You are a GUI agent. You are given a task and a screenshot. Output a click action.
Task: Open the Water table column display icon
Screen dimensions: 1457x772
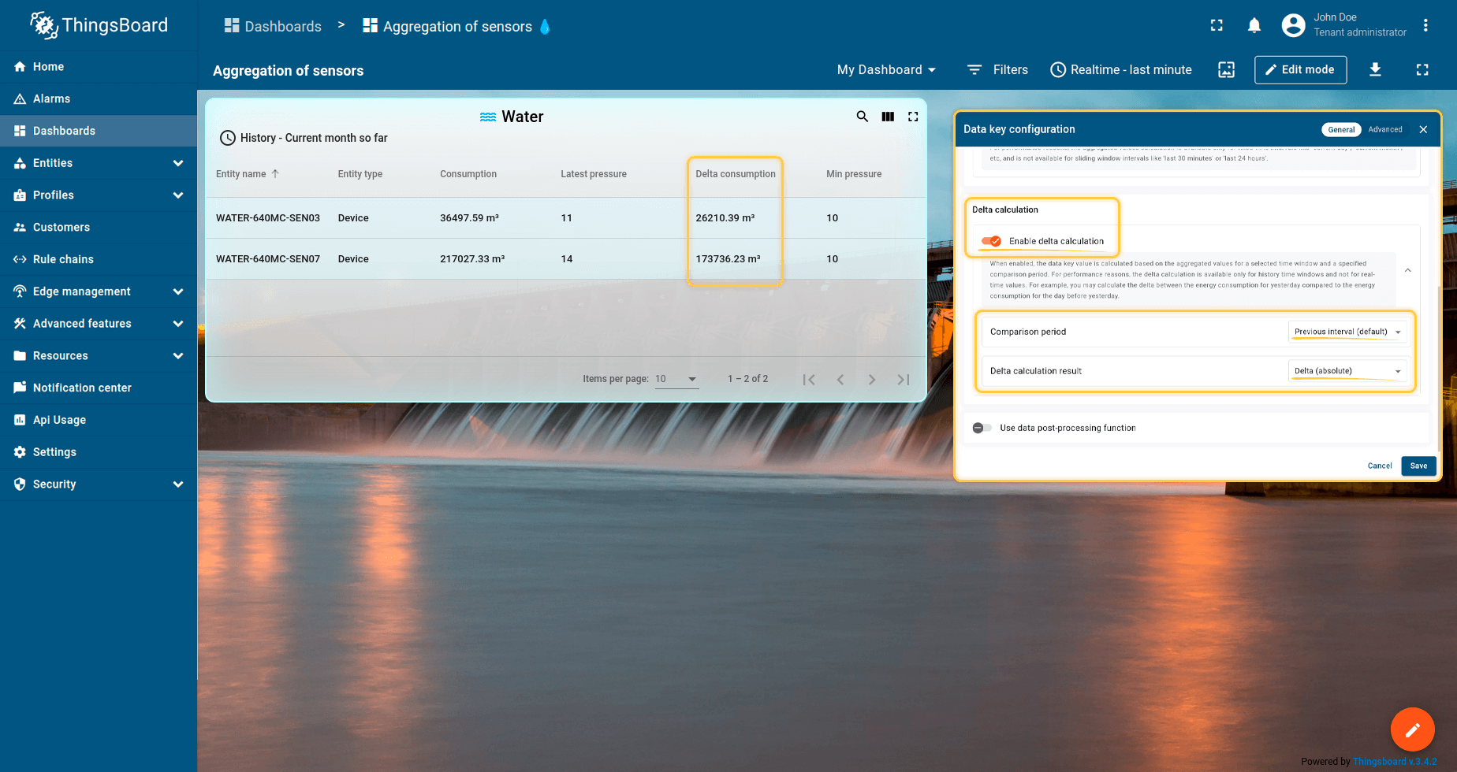(x=888, y=117)
